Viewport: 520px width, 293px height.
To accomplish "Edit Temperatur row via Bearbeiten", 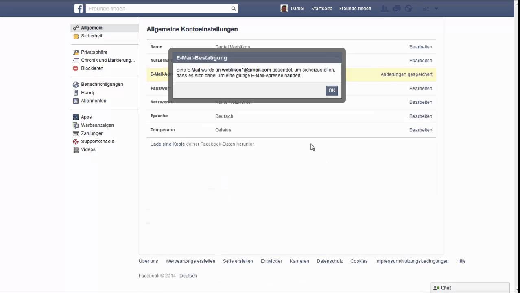I will click(x=420, y=130).
